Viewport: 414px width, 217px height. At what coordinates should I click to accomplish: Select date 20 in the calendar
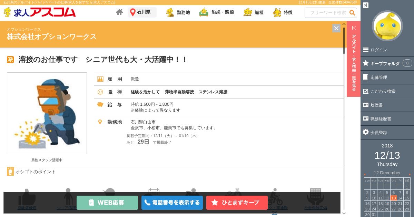point(394,204)
